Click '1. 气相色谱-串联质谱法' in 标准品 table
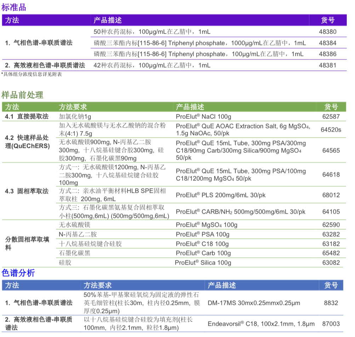Viewport: 355px width, 337px height. pos(39,43)
